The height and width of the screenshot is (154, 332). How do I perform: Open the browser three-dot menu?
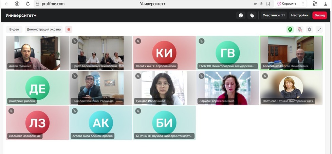pos(303,4)
